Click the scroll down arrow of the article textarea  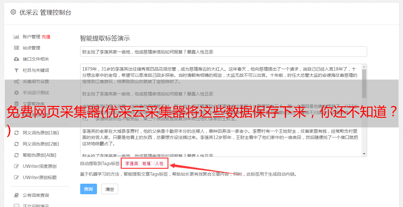point(364,154)
